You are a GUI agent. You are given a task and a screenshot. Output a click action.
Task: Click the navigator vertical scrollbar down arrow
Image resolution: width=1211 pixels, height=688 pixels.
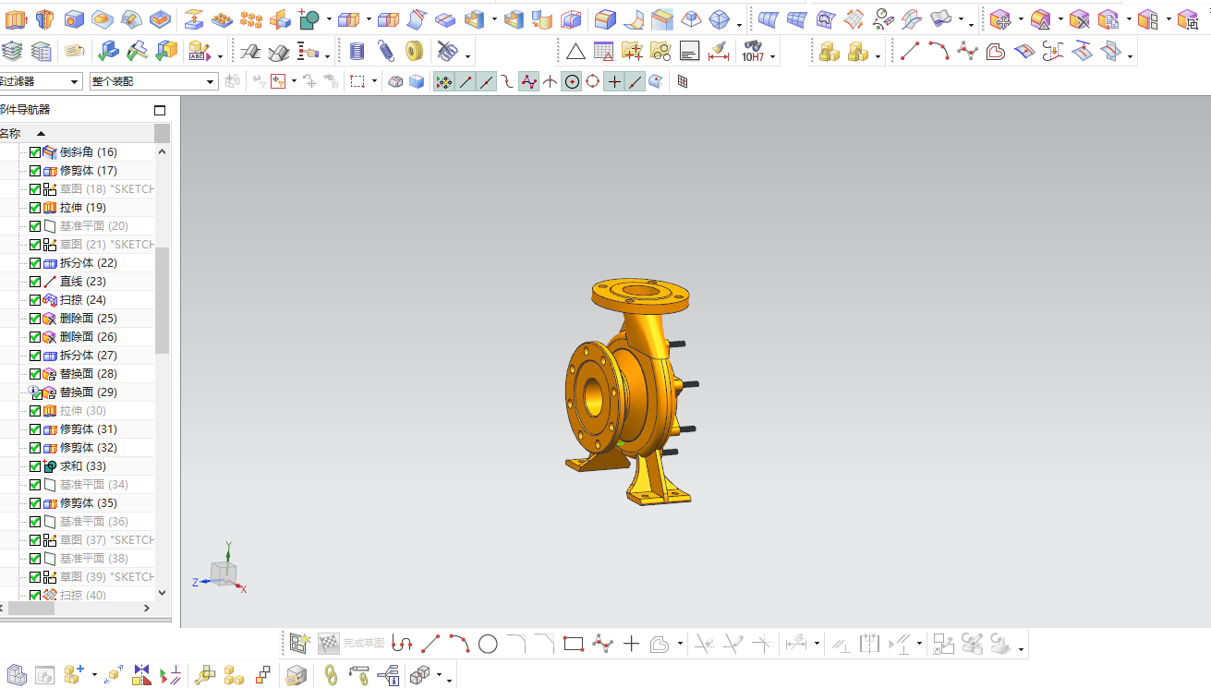click(163, 593)
